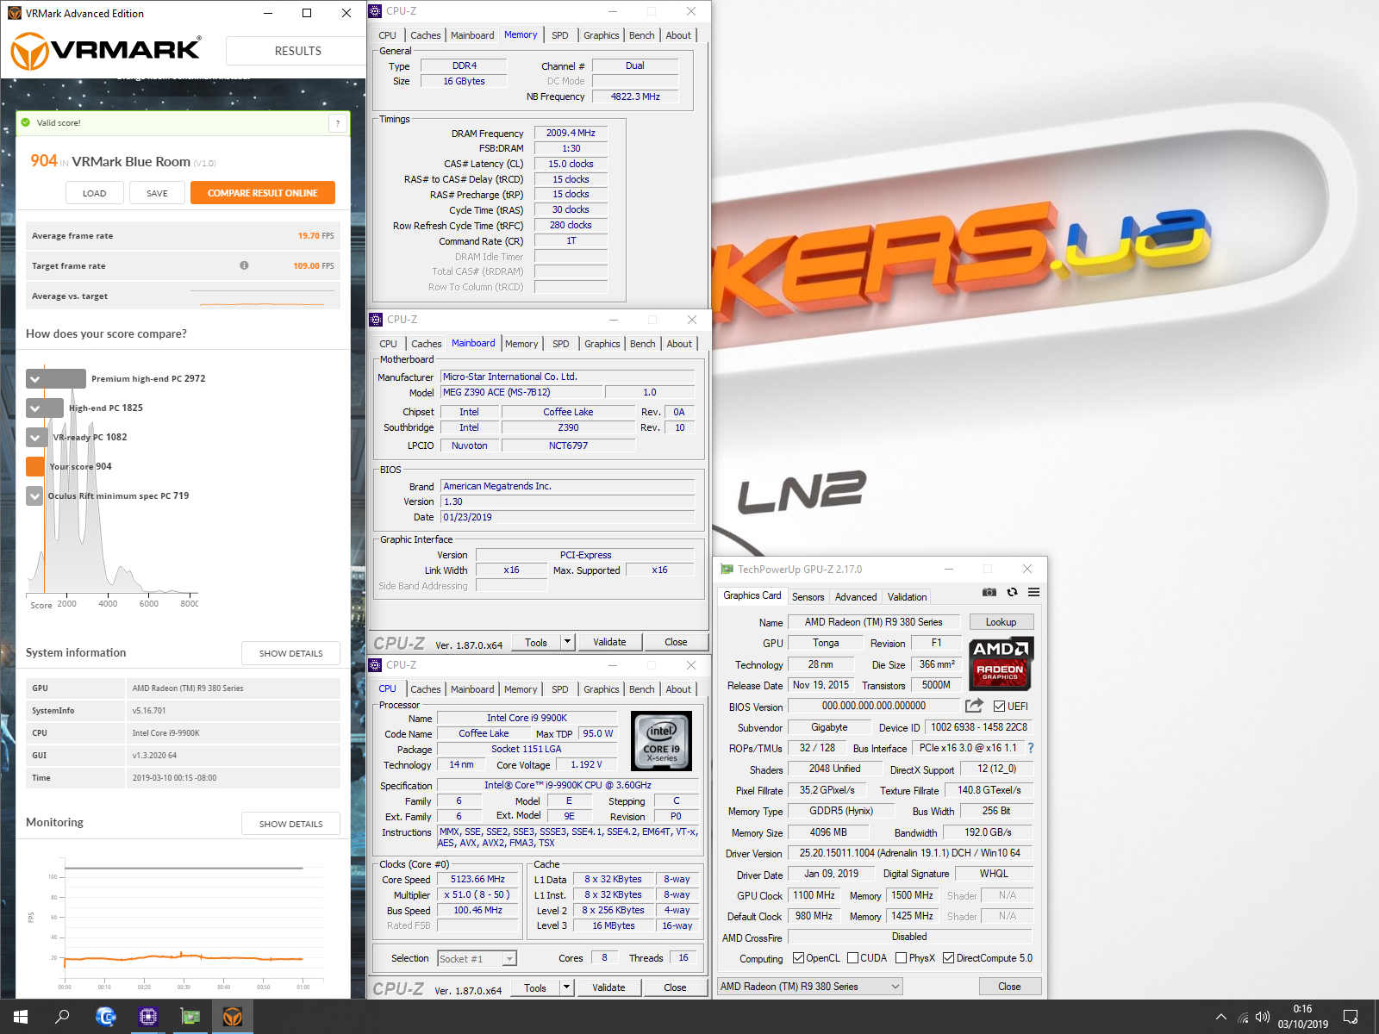The height and width of the screenshot is (1034, 1379).
Task: Click the Rated FSB field in CPU-Z
Action: click(477, 925)
